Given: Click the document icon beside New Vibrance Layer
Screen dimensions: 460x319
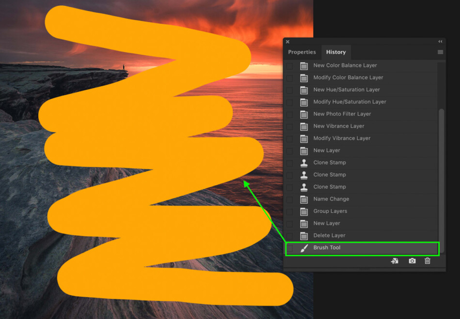Looking at the screenshot, I should (x=303, y=126).
